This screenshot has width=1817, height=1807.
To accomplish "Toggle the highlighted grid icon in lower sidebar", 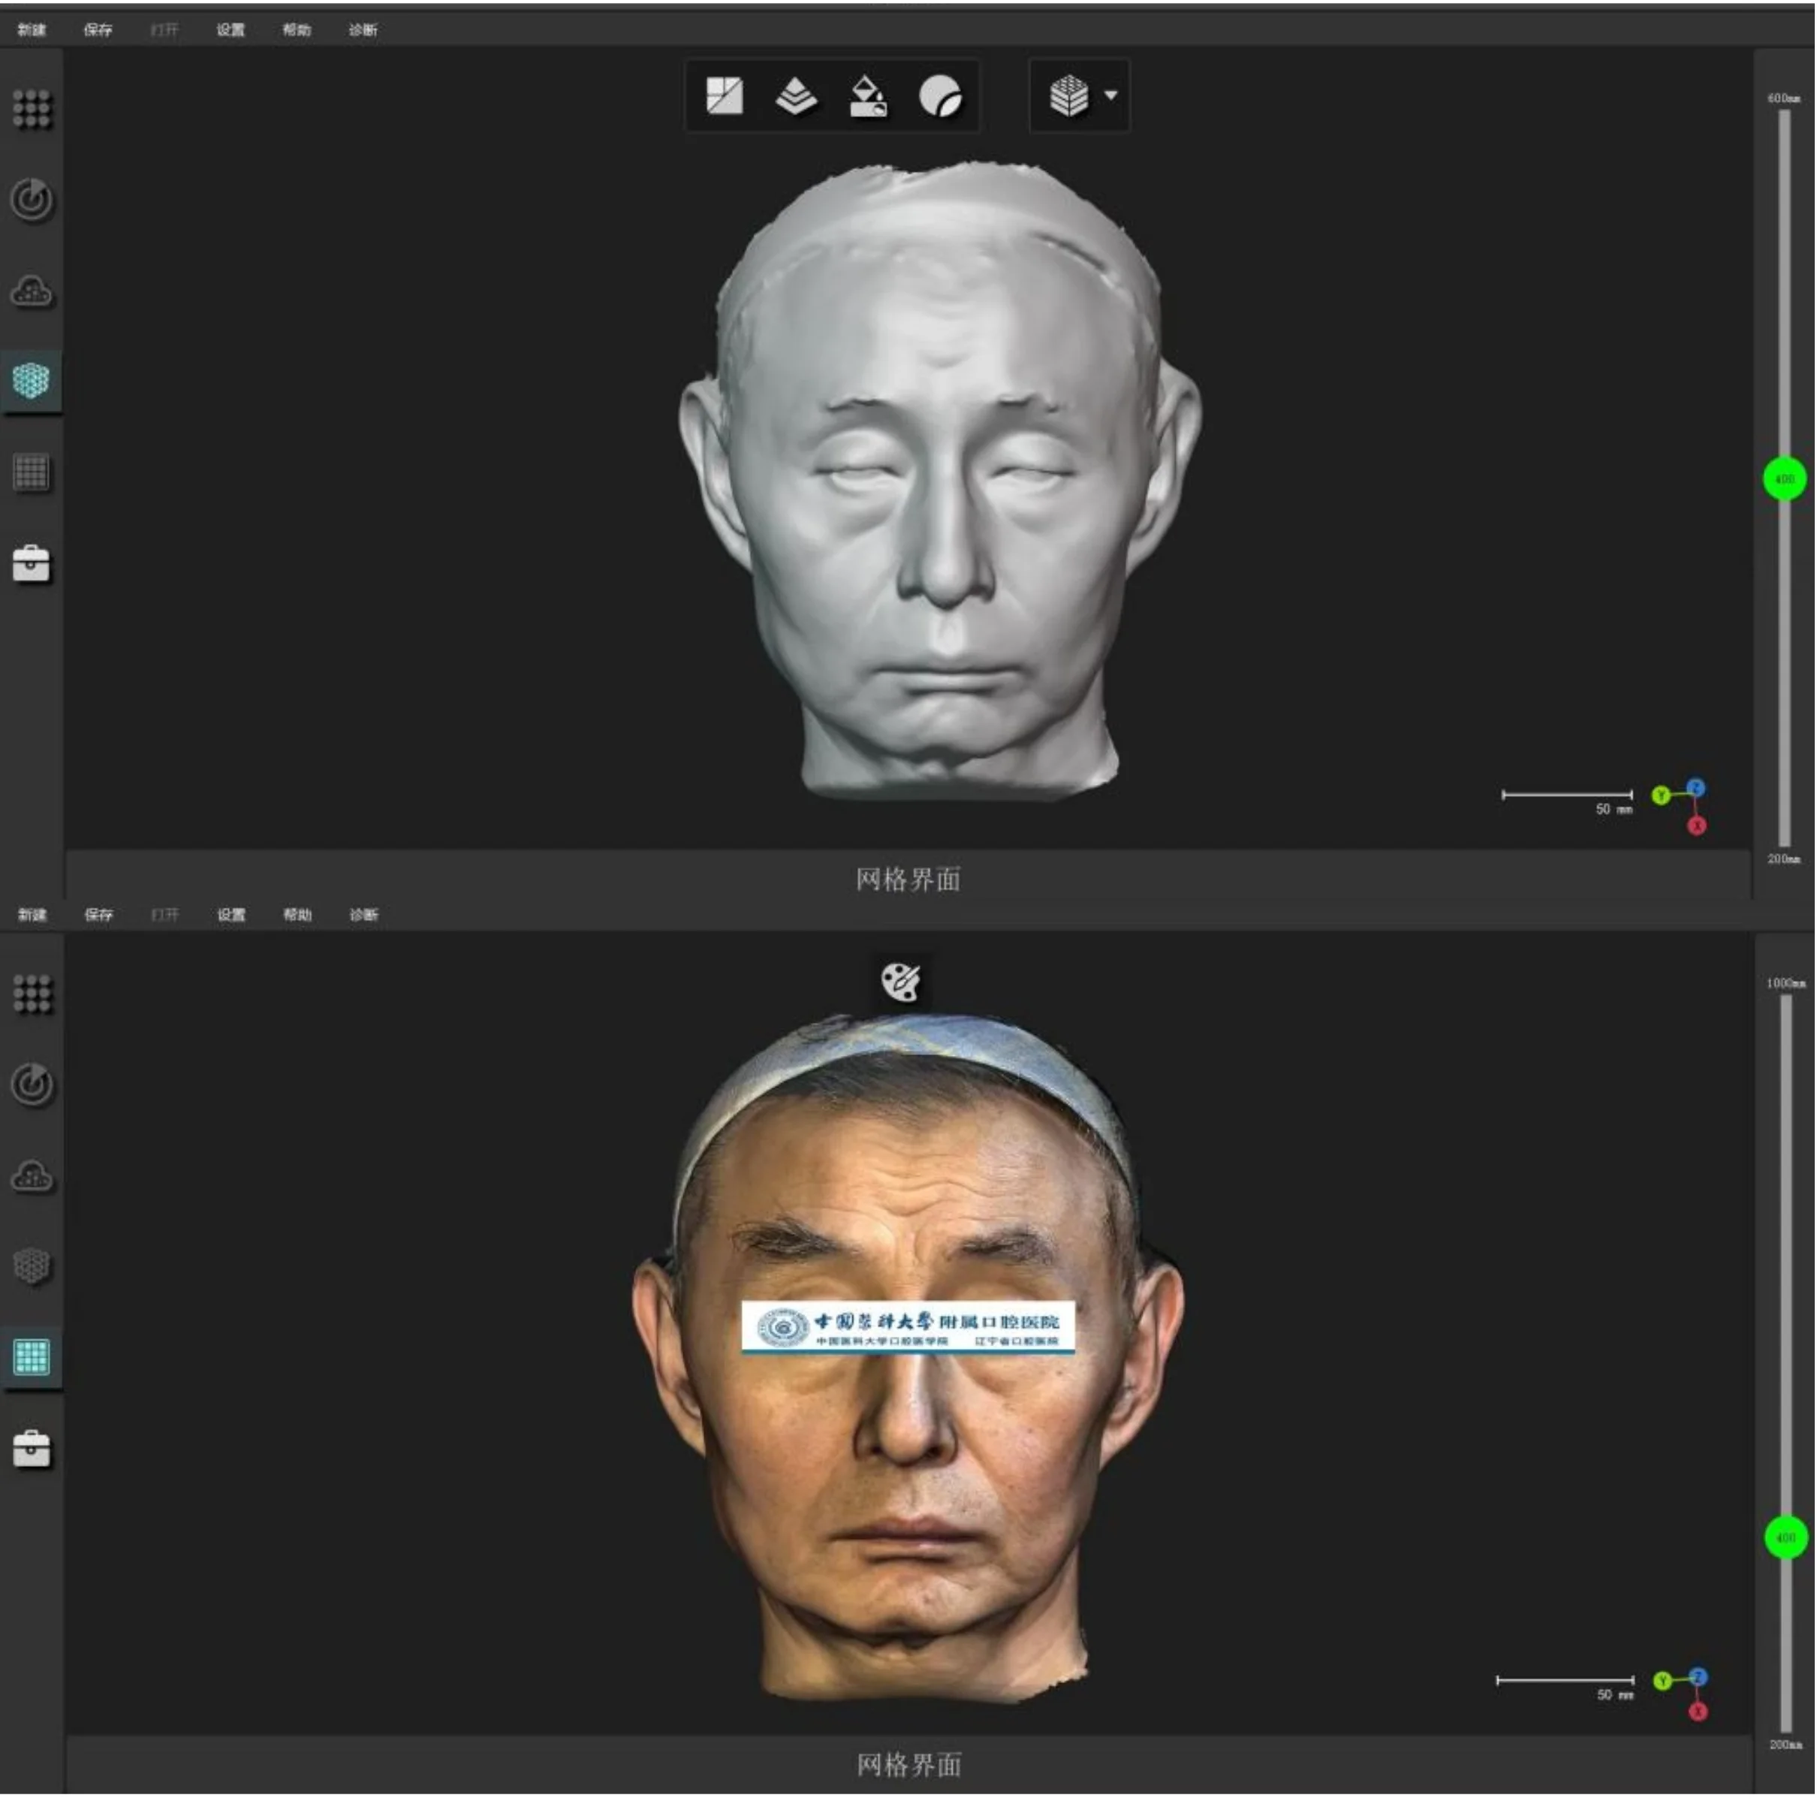I will tap(31, 1356).
